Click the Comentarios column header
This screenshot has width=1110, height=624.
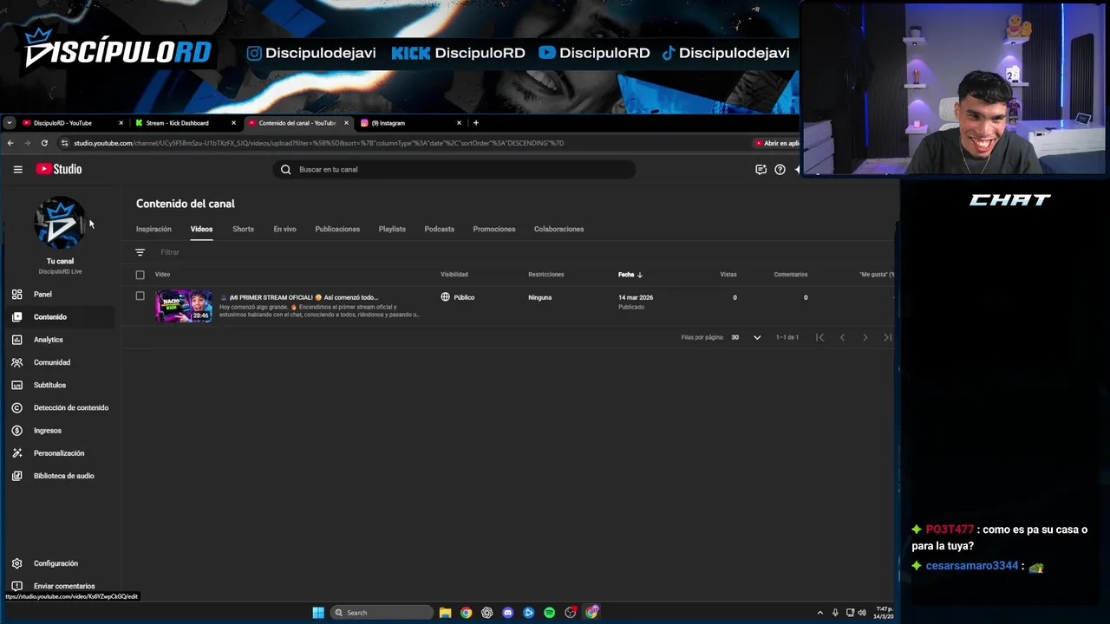tap(791, 275)
